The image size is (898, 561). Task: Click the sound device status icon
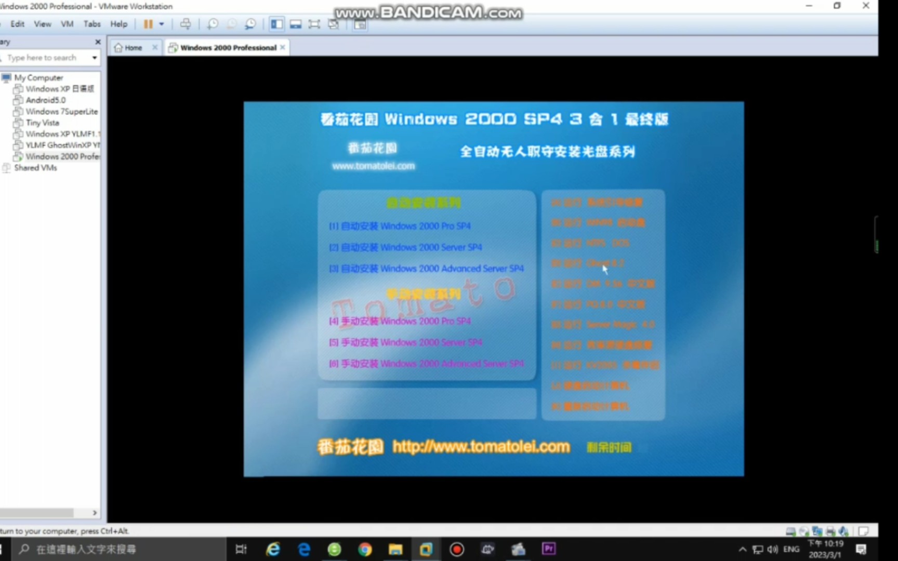pos(843,531)
